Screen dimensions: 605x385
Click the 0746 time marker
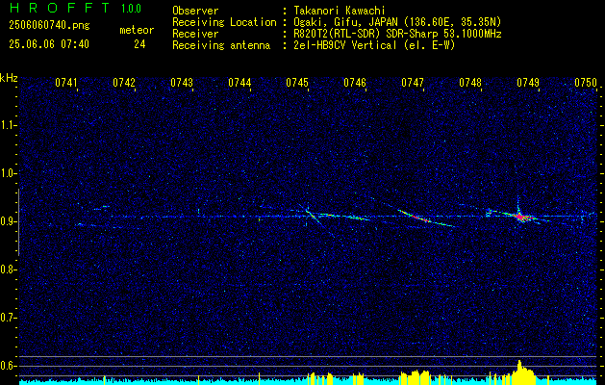click(x=355, y=83)
